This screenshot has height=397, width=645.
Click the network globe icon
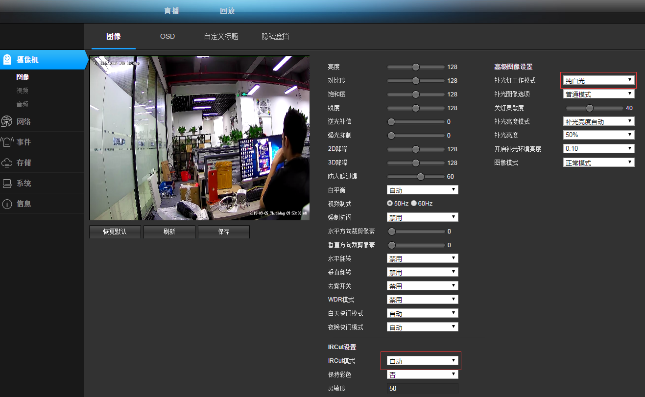point(7,121)
